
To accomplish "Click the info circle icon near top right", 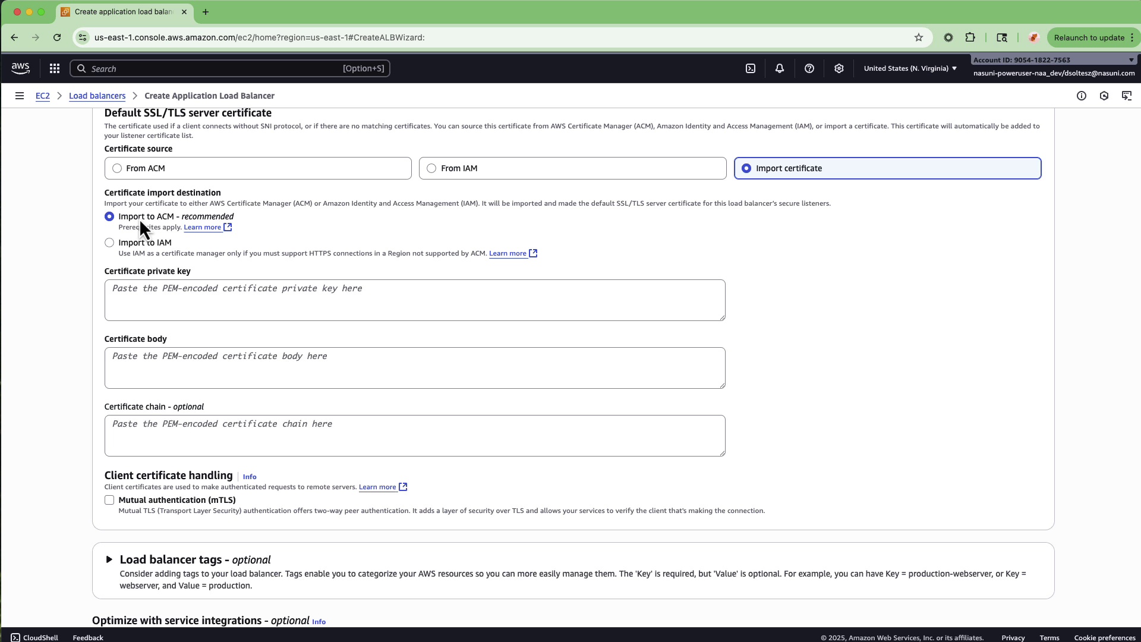I will pyautogui.click(x=1081, y=96).
